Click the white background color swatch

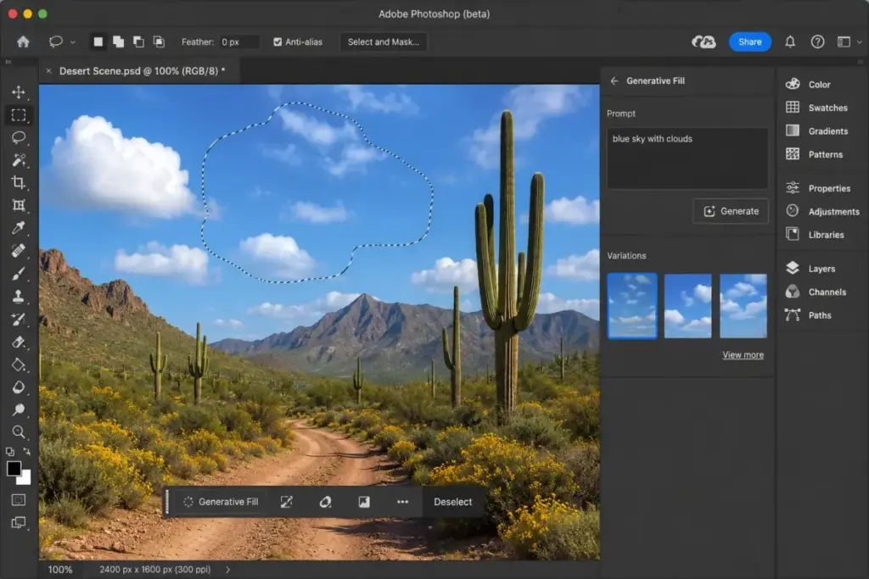25,479
